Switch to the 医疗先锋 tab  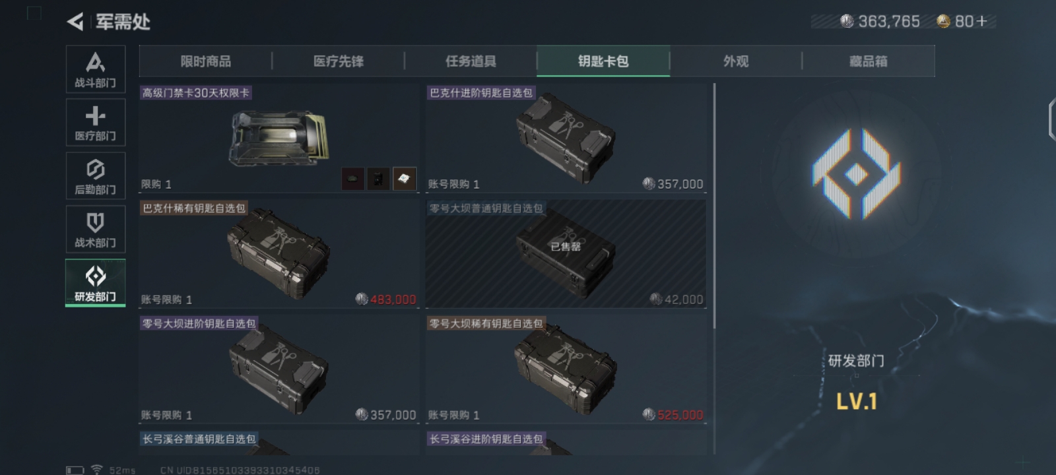(x=338, y=61)
